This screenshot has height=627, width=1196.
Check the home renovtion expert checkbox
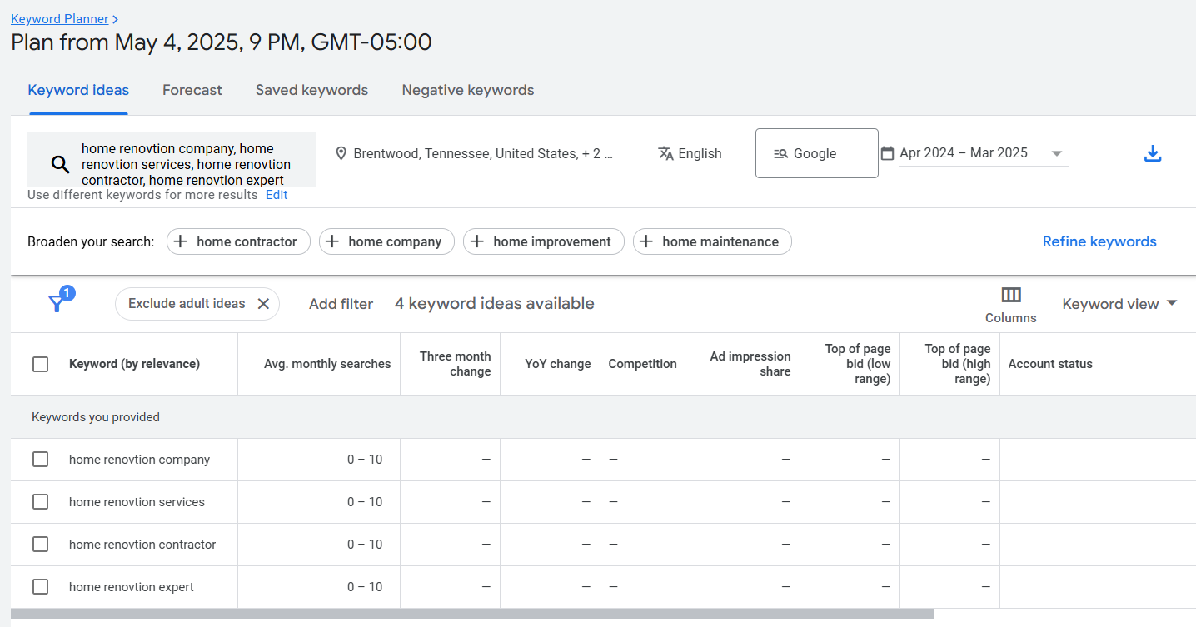(x=40, y=587)
